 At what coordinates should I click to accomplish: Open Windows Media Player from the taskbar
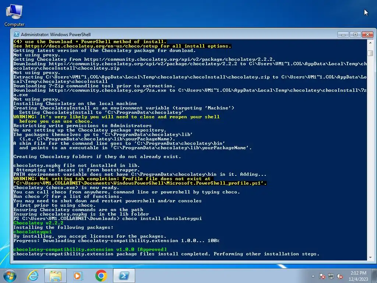pos(78,276)
